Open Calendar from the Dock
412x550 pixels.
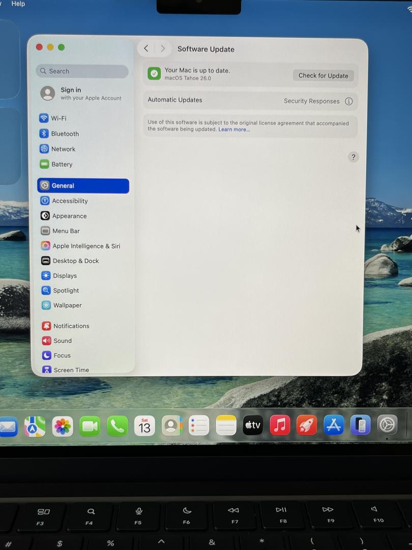(144, 426)
